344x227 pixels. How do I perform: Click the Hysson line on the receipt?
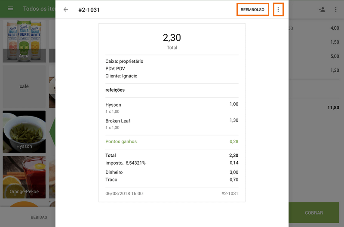(x=172, y=108)
